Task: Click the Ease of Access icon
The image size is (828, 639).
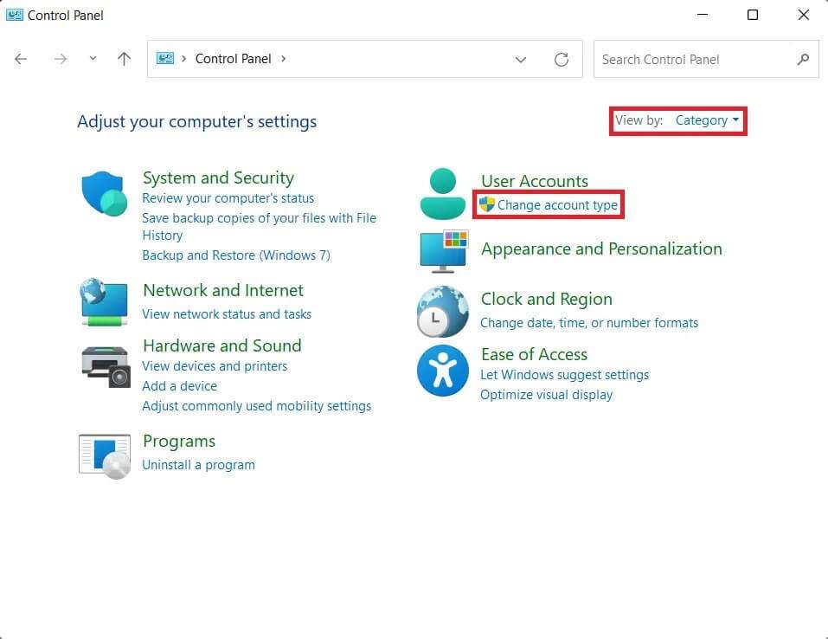Action: point(442,371)
